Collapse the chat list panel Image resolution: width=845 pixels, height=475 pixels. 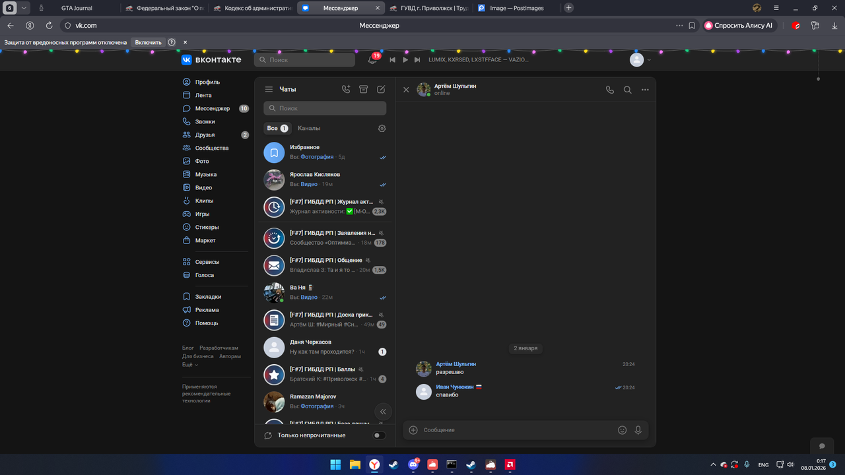383,411
